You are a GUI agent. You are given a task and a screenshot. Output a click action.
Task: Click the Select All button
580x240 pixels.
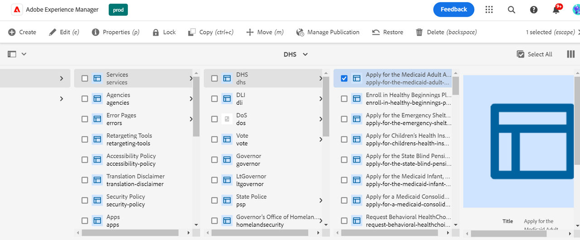pos(535,54)
